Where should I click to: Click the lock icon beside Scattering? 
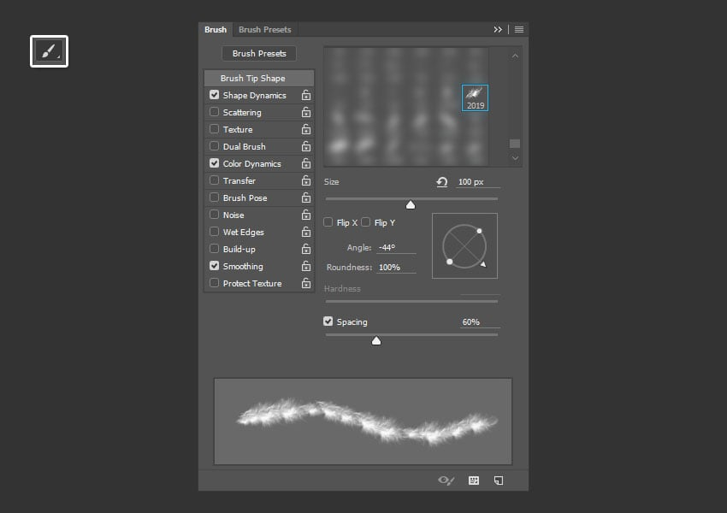305,113
